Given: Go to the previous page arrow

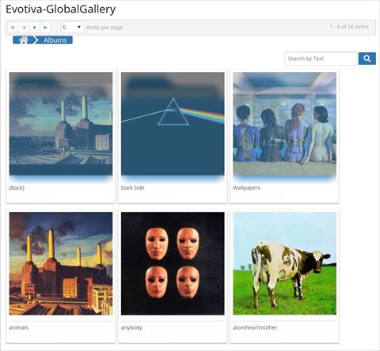Looking at the screenshot, I should point(24,28).
